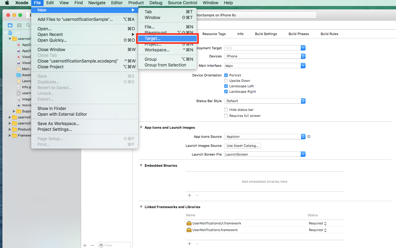The image size is (396, 248).
Task: Enable the Upside Down orientation
Action: pyautogui.click(x=226, y=81)
